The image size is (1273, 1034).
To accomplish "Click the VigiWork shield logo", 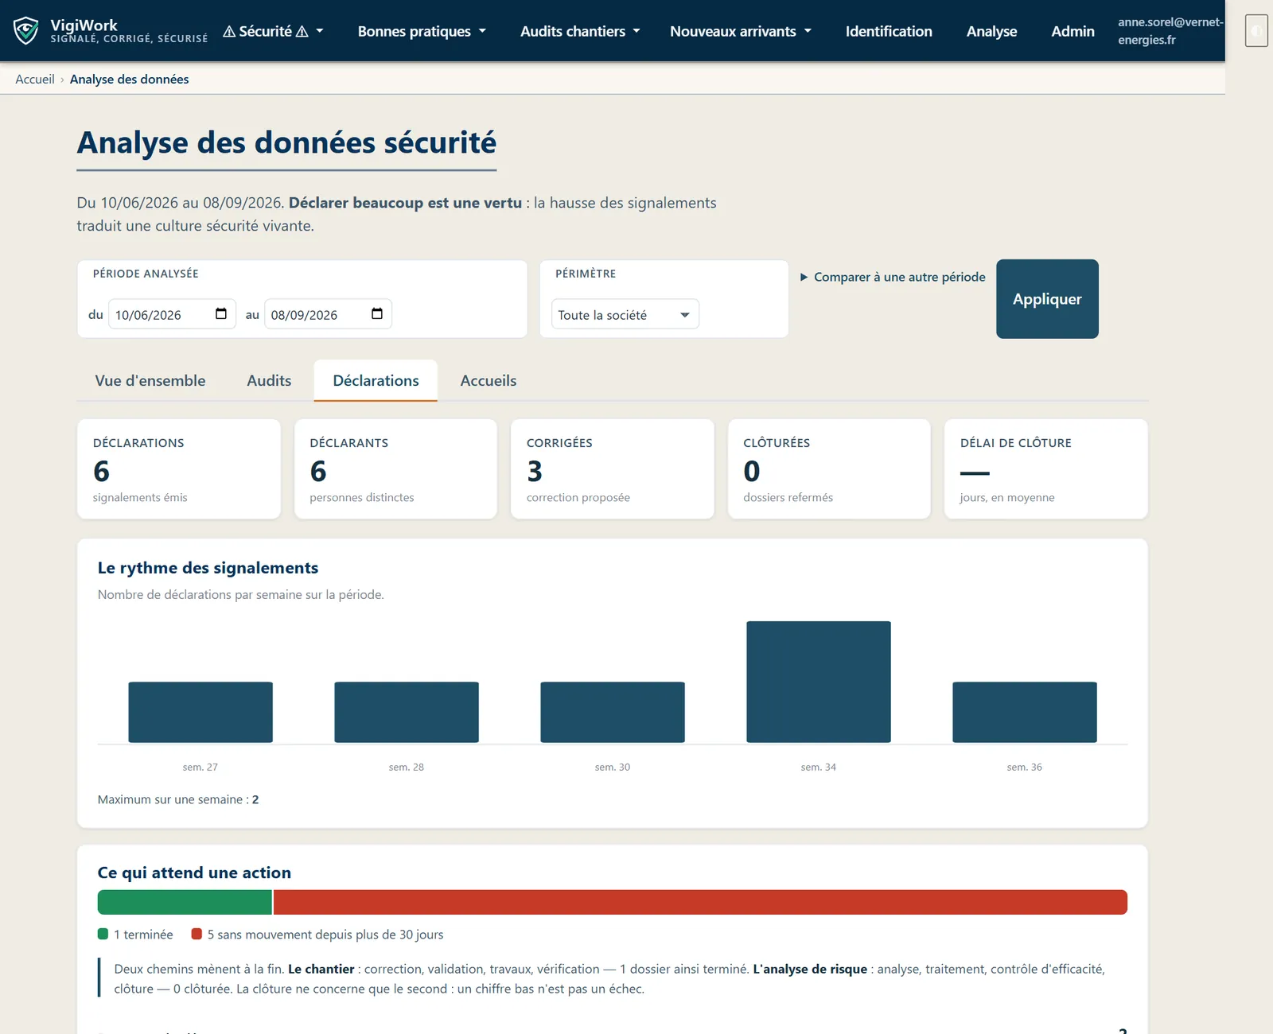I will tap(26, 31).
